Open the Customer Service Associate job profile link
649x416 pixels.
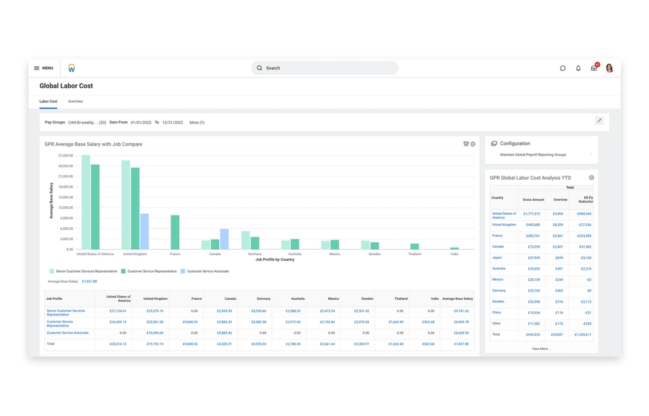coord(67,333)
